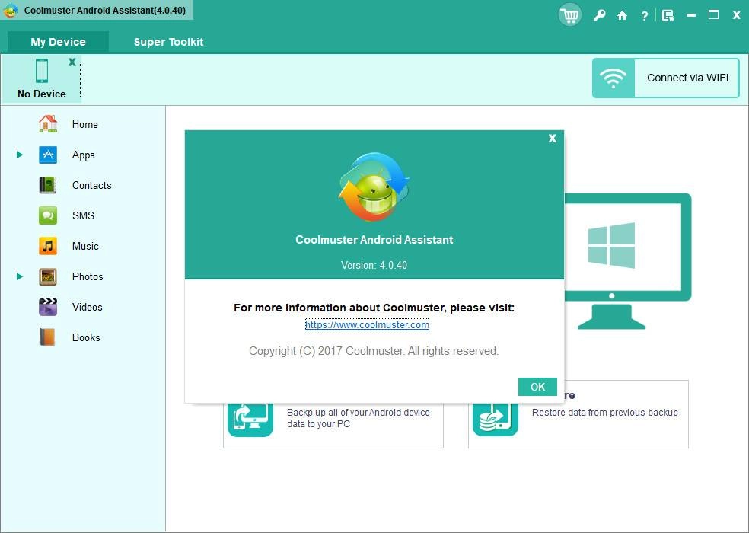Click the feedback log icon in title bar

point(668,16)
